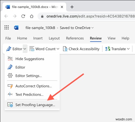Click the Editor button label
The width and height of the screenshot is (135, 122).
pos(17,49)
